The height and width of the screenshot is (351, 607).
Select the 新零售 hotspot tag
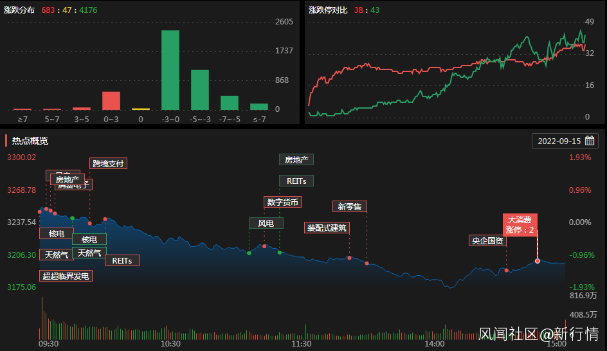tap(349, 206)
